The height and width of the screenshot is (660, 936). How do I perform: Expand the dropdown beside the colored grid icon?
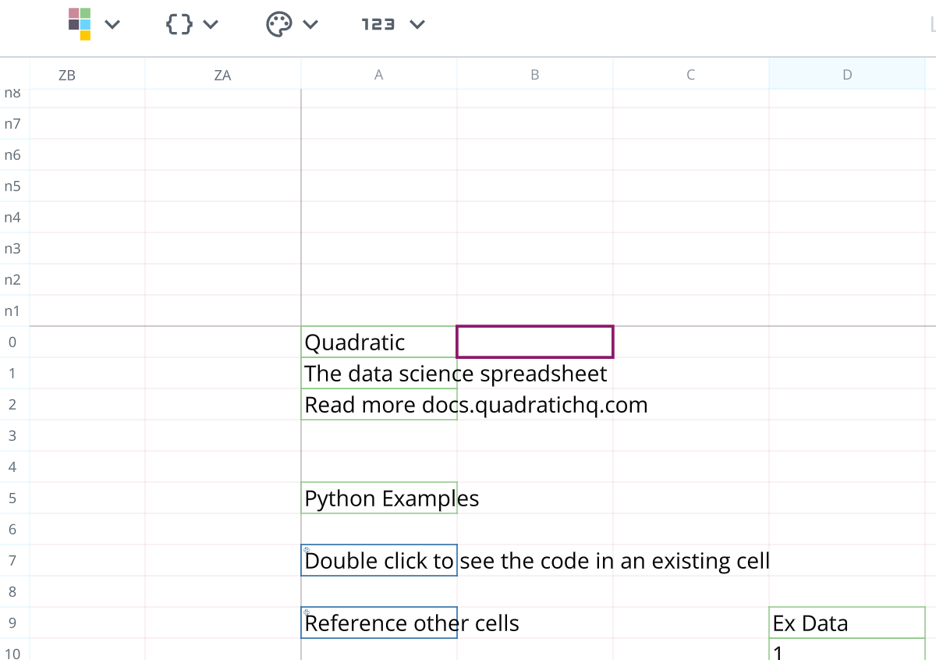pos(112,24)
